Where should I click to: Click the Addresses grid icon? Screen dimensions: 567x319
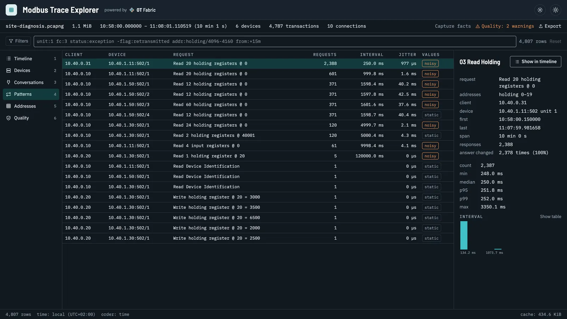9,106
